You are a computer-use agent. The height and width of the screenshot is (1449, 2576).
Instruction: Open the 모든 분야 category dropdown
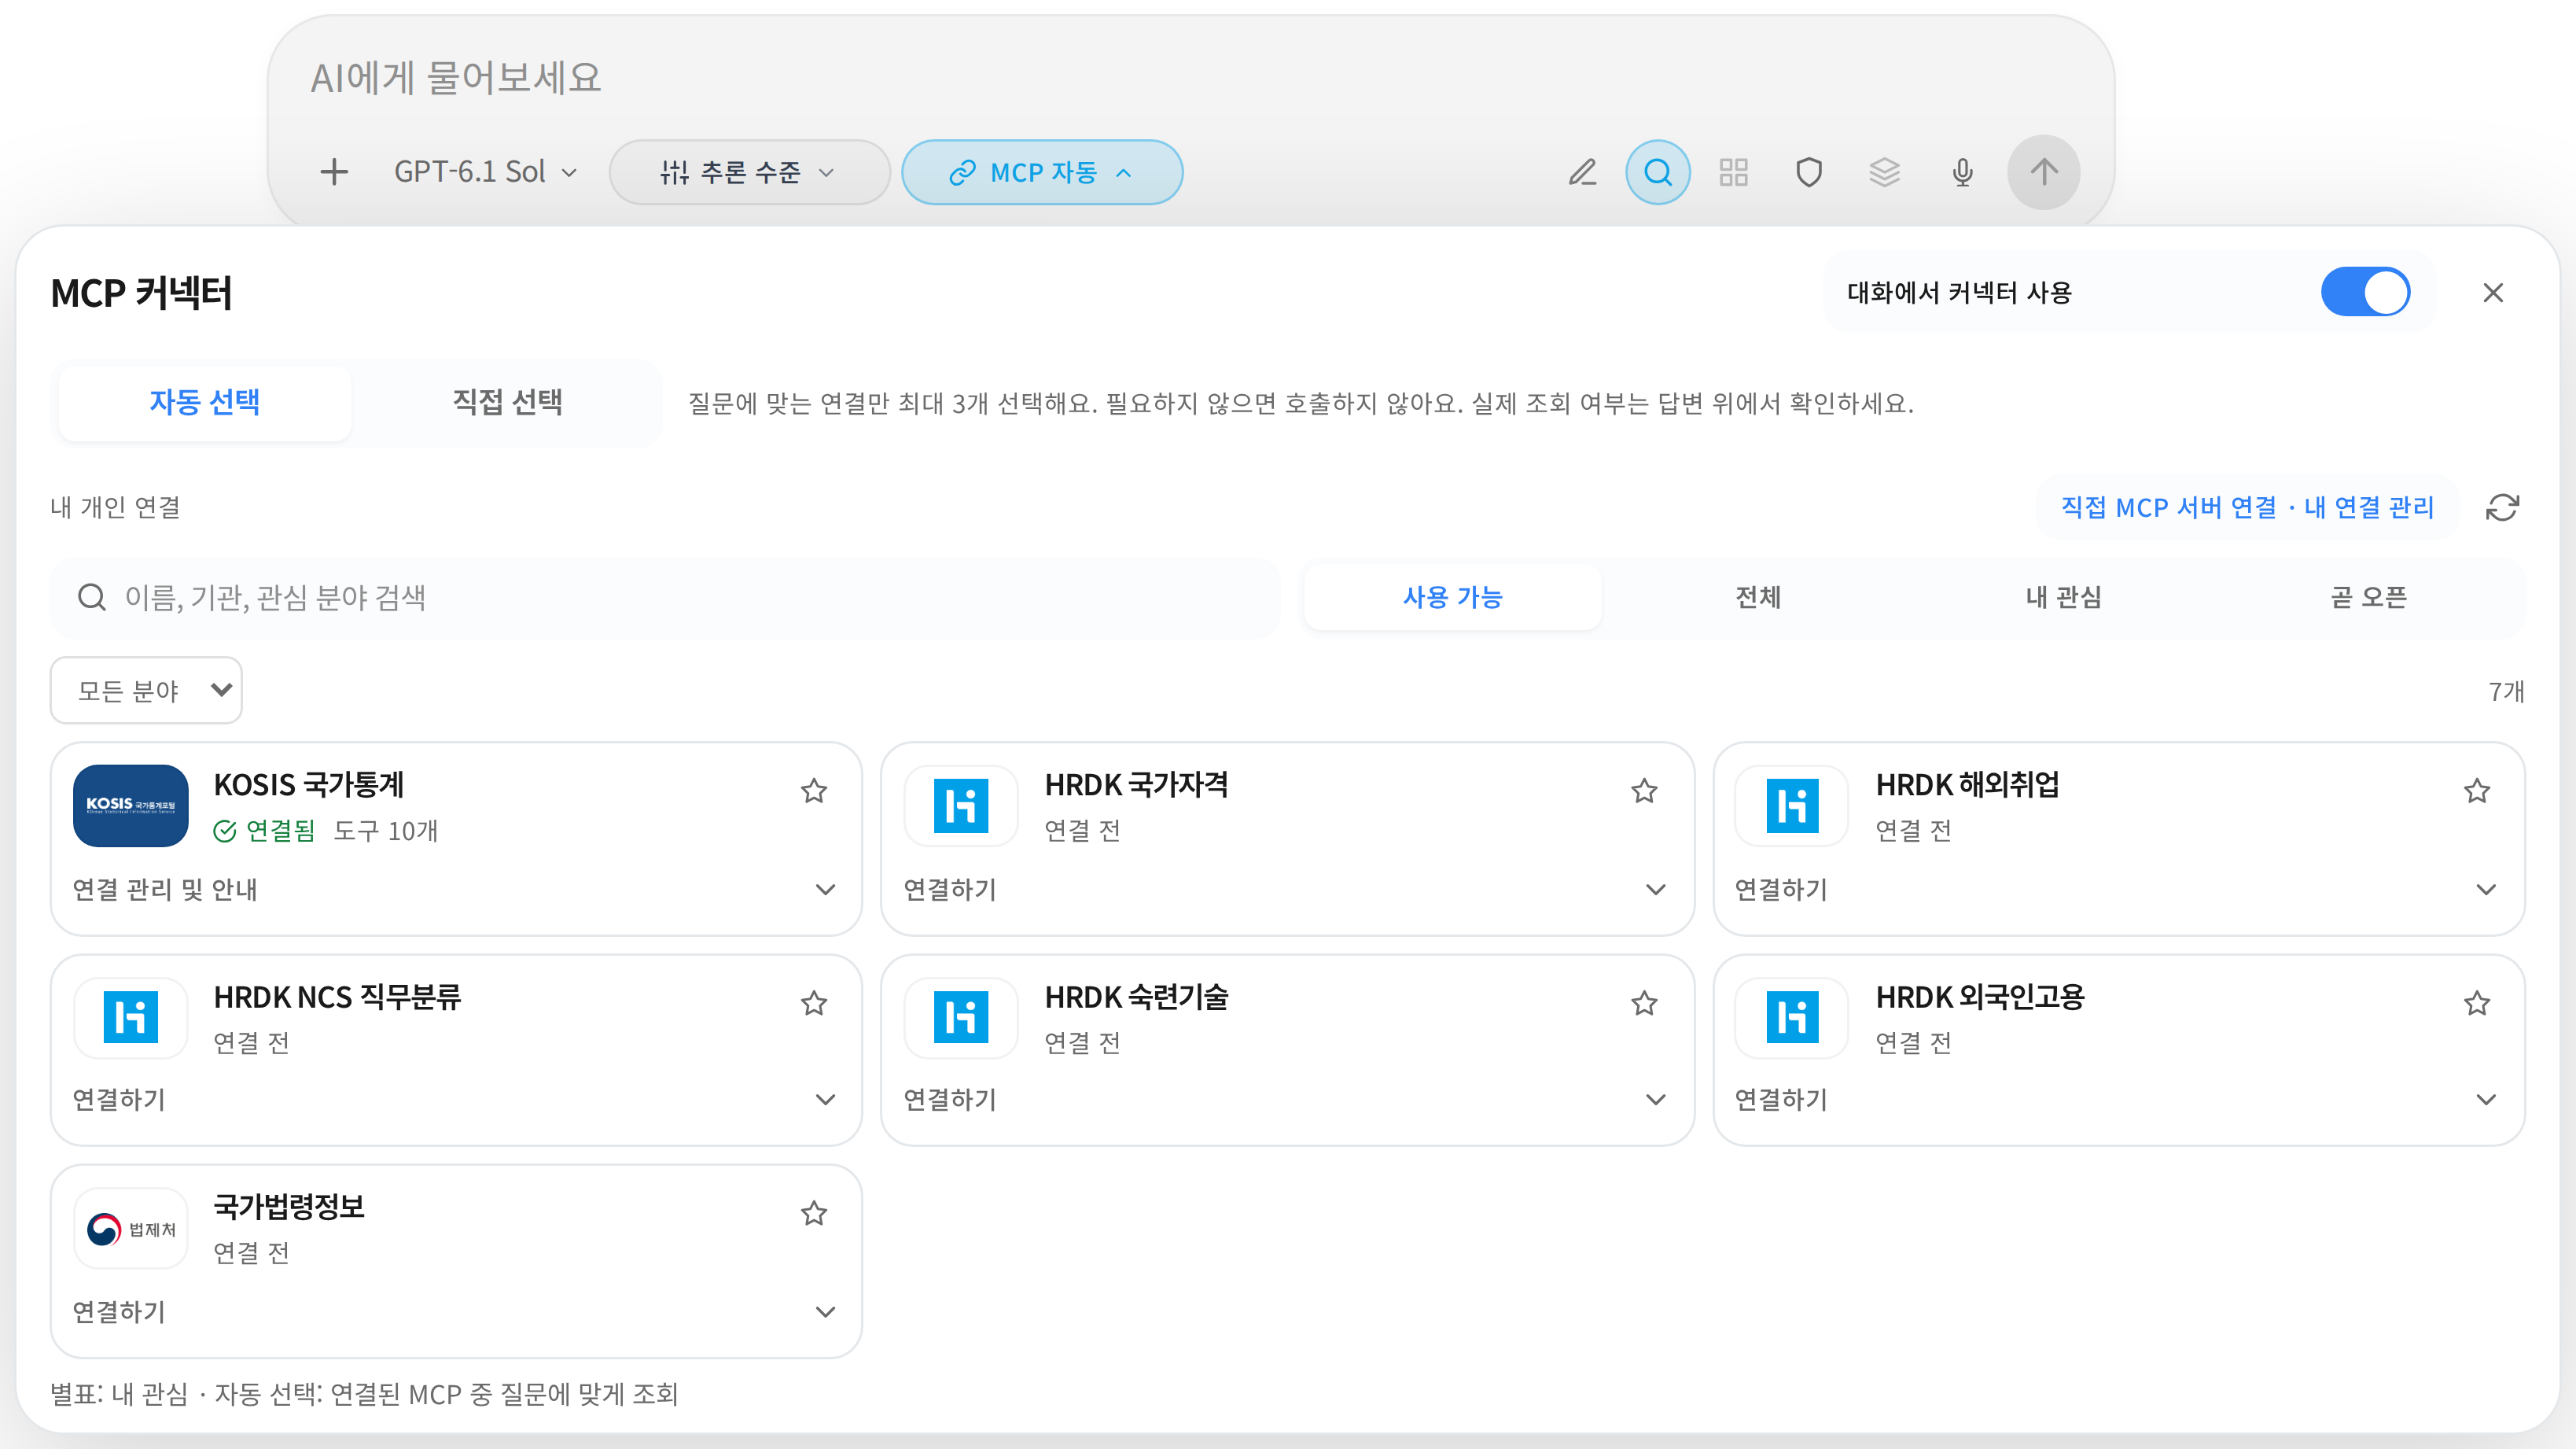(146, 691)
